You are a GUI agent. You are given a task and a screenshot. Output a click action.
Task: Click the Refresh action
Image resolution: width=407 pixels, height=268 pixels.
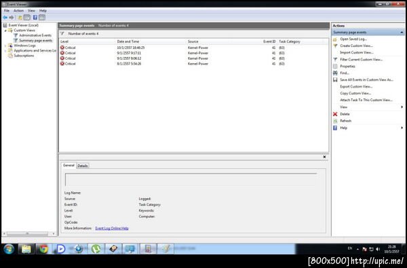(345, 121)
